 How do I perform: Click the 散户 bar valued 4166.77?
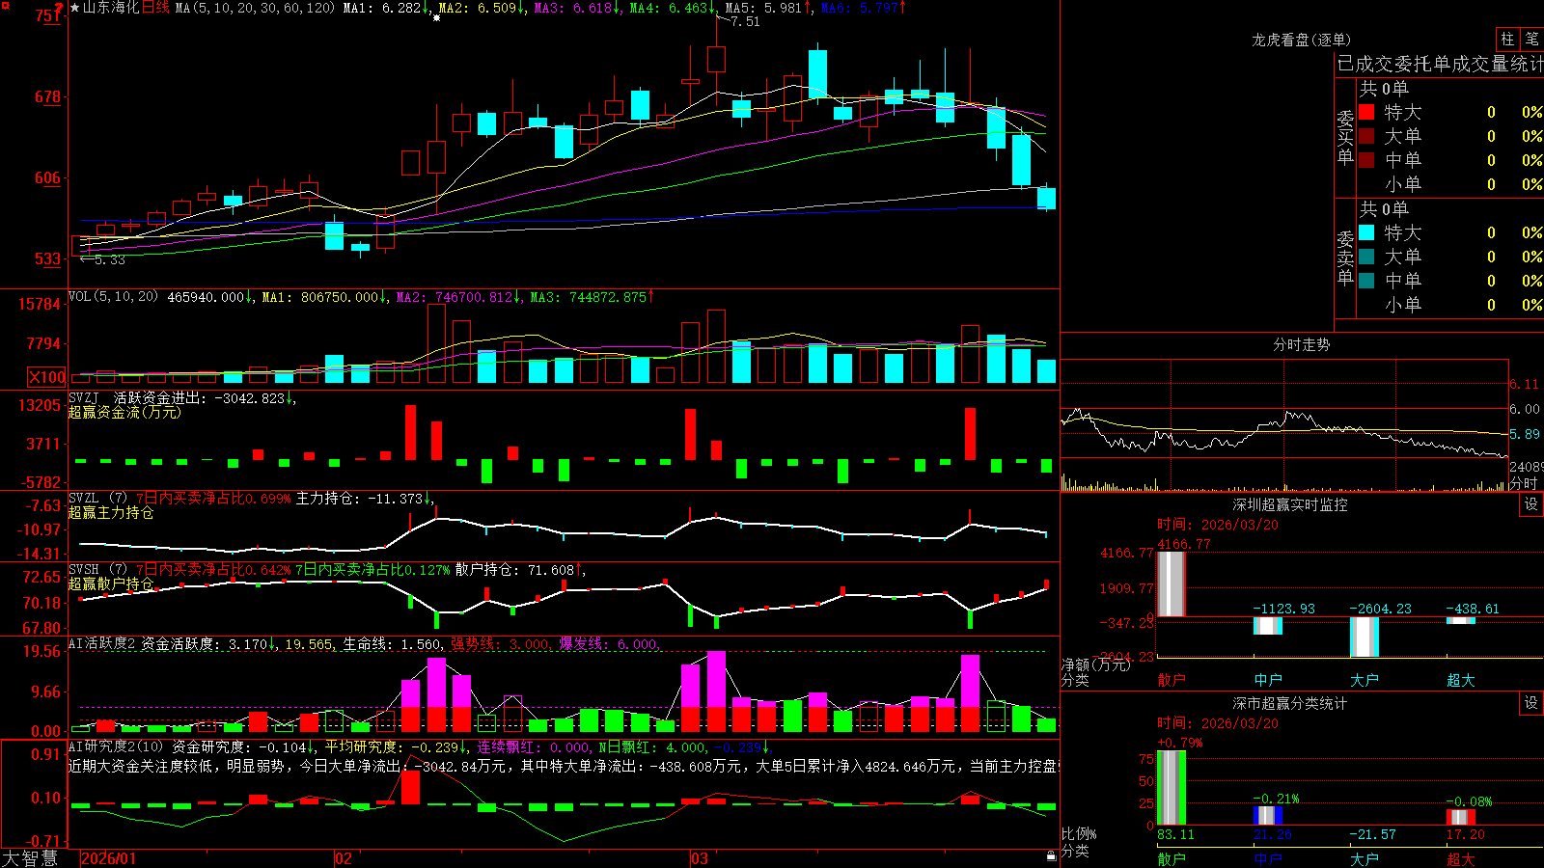pos(1171,584)
